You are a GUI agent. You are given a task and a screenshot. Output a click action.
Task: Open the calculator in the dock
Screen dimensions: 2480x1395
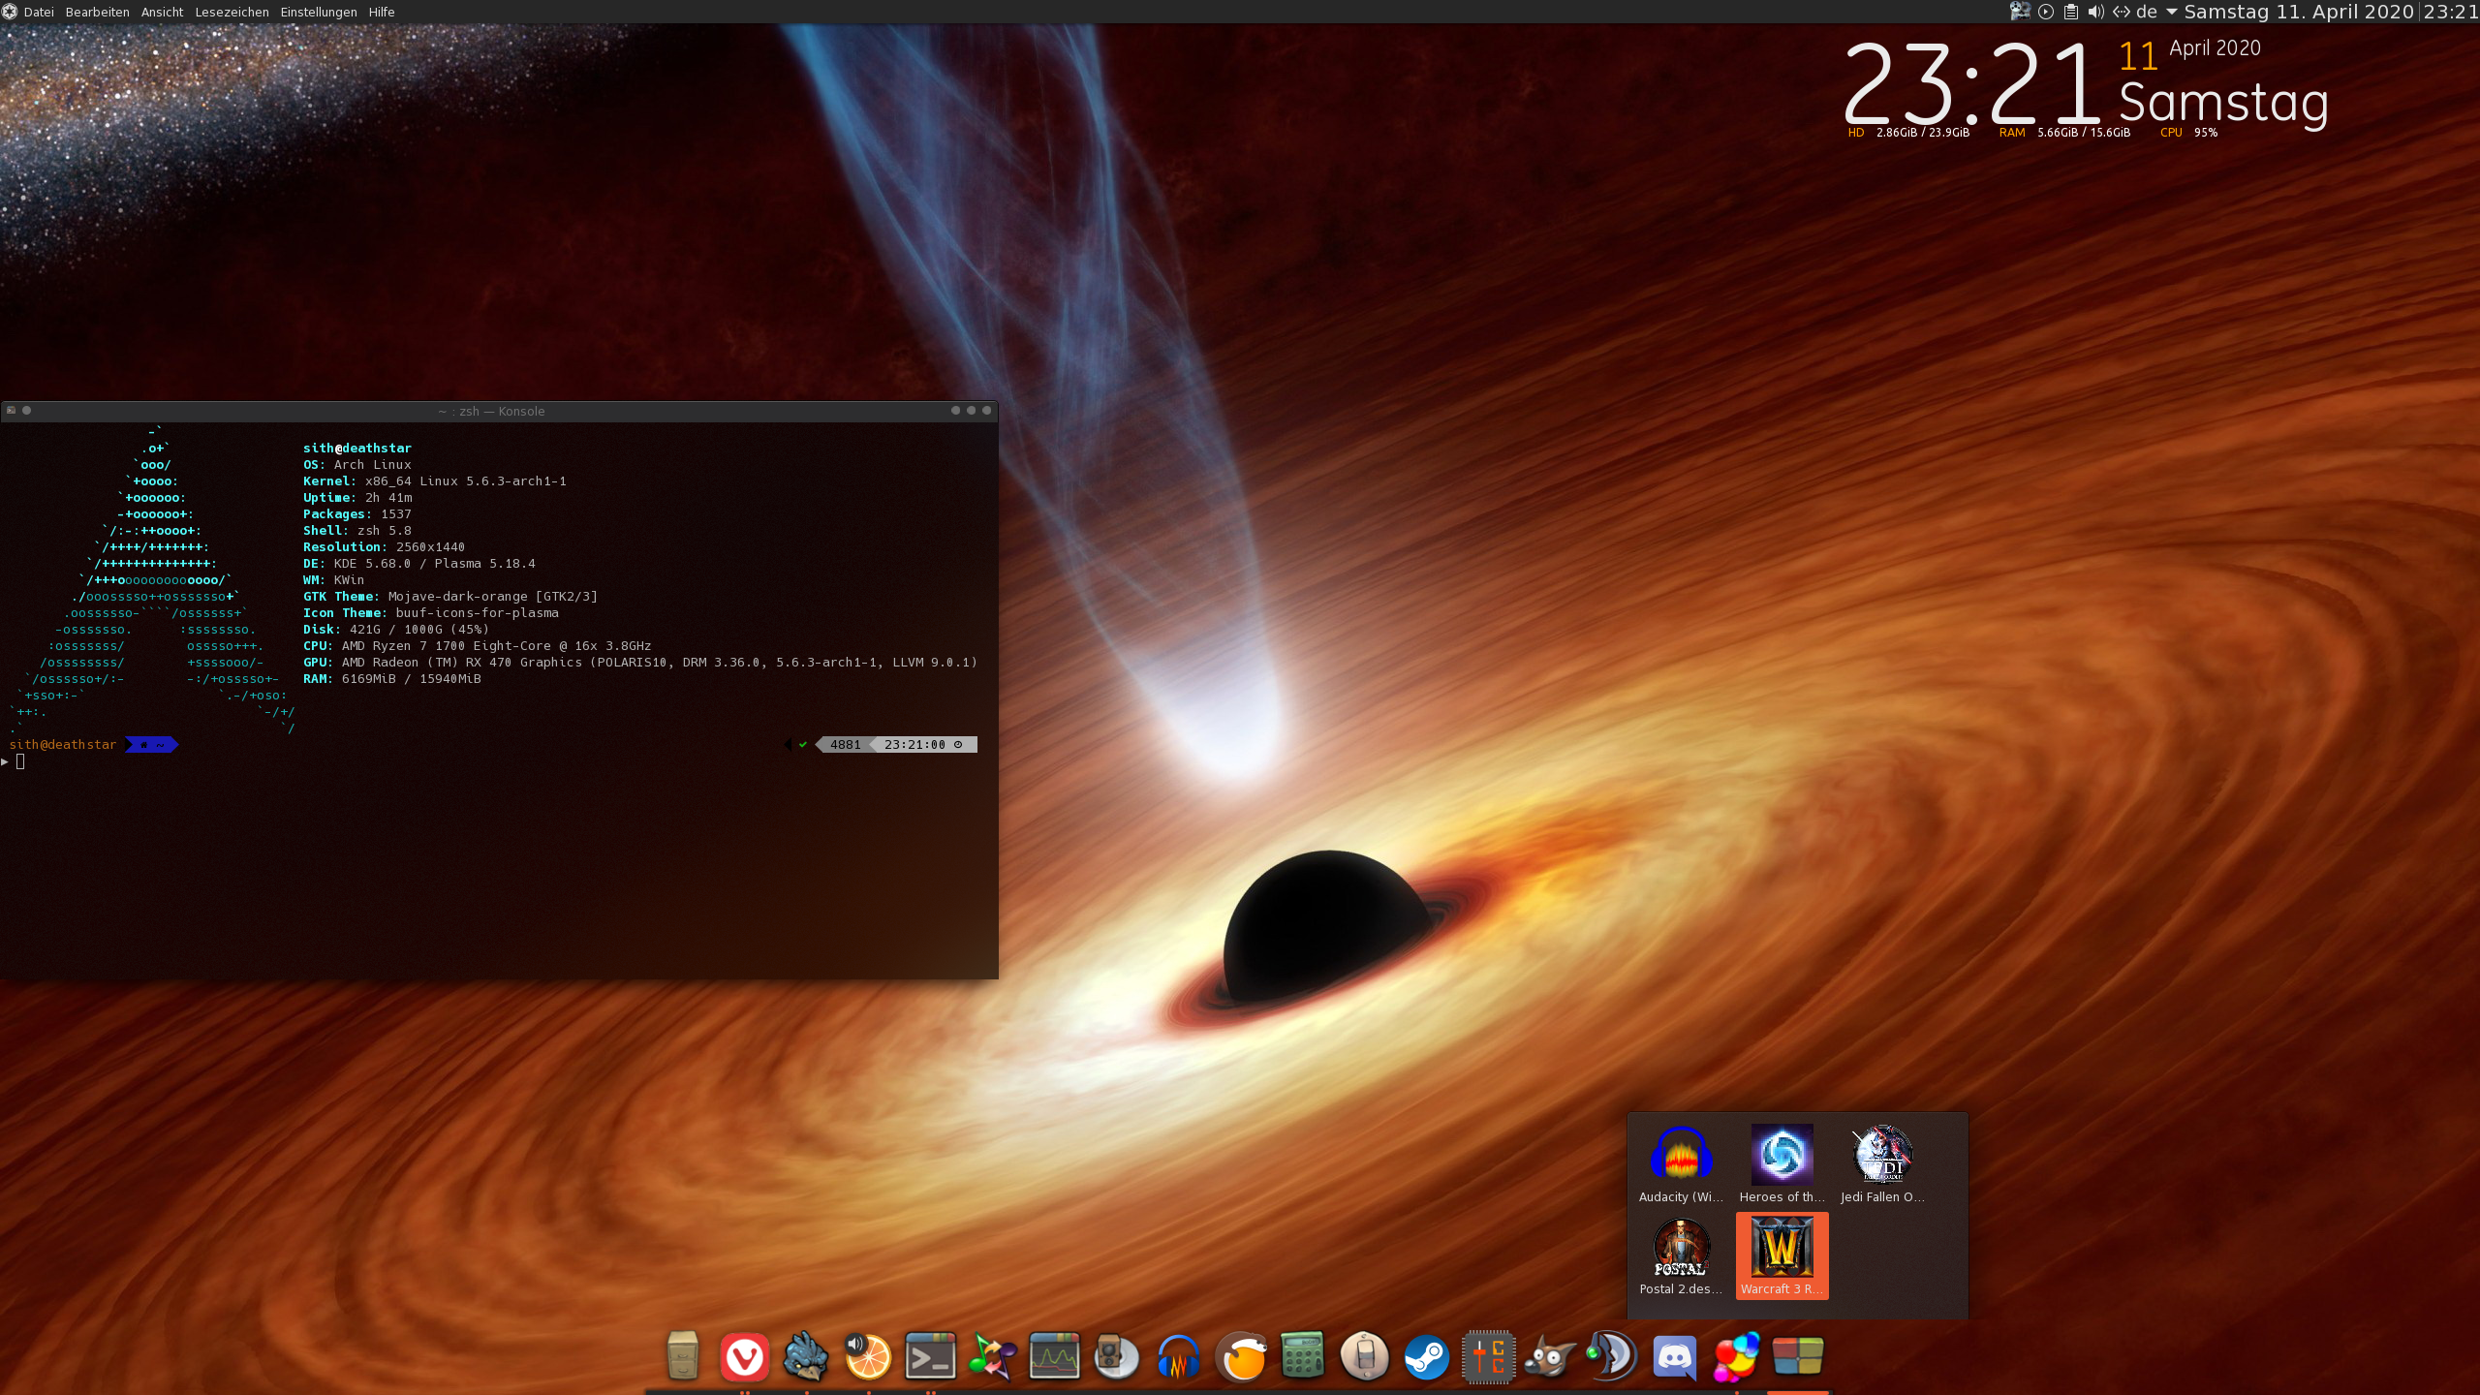coord(1302,1356)
